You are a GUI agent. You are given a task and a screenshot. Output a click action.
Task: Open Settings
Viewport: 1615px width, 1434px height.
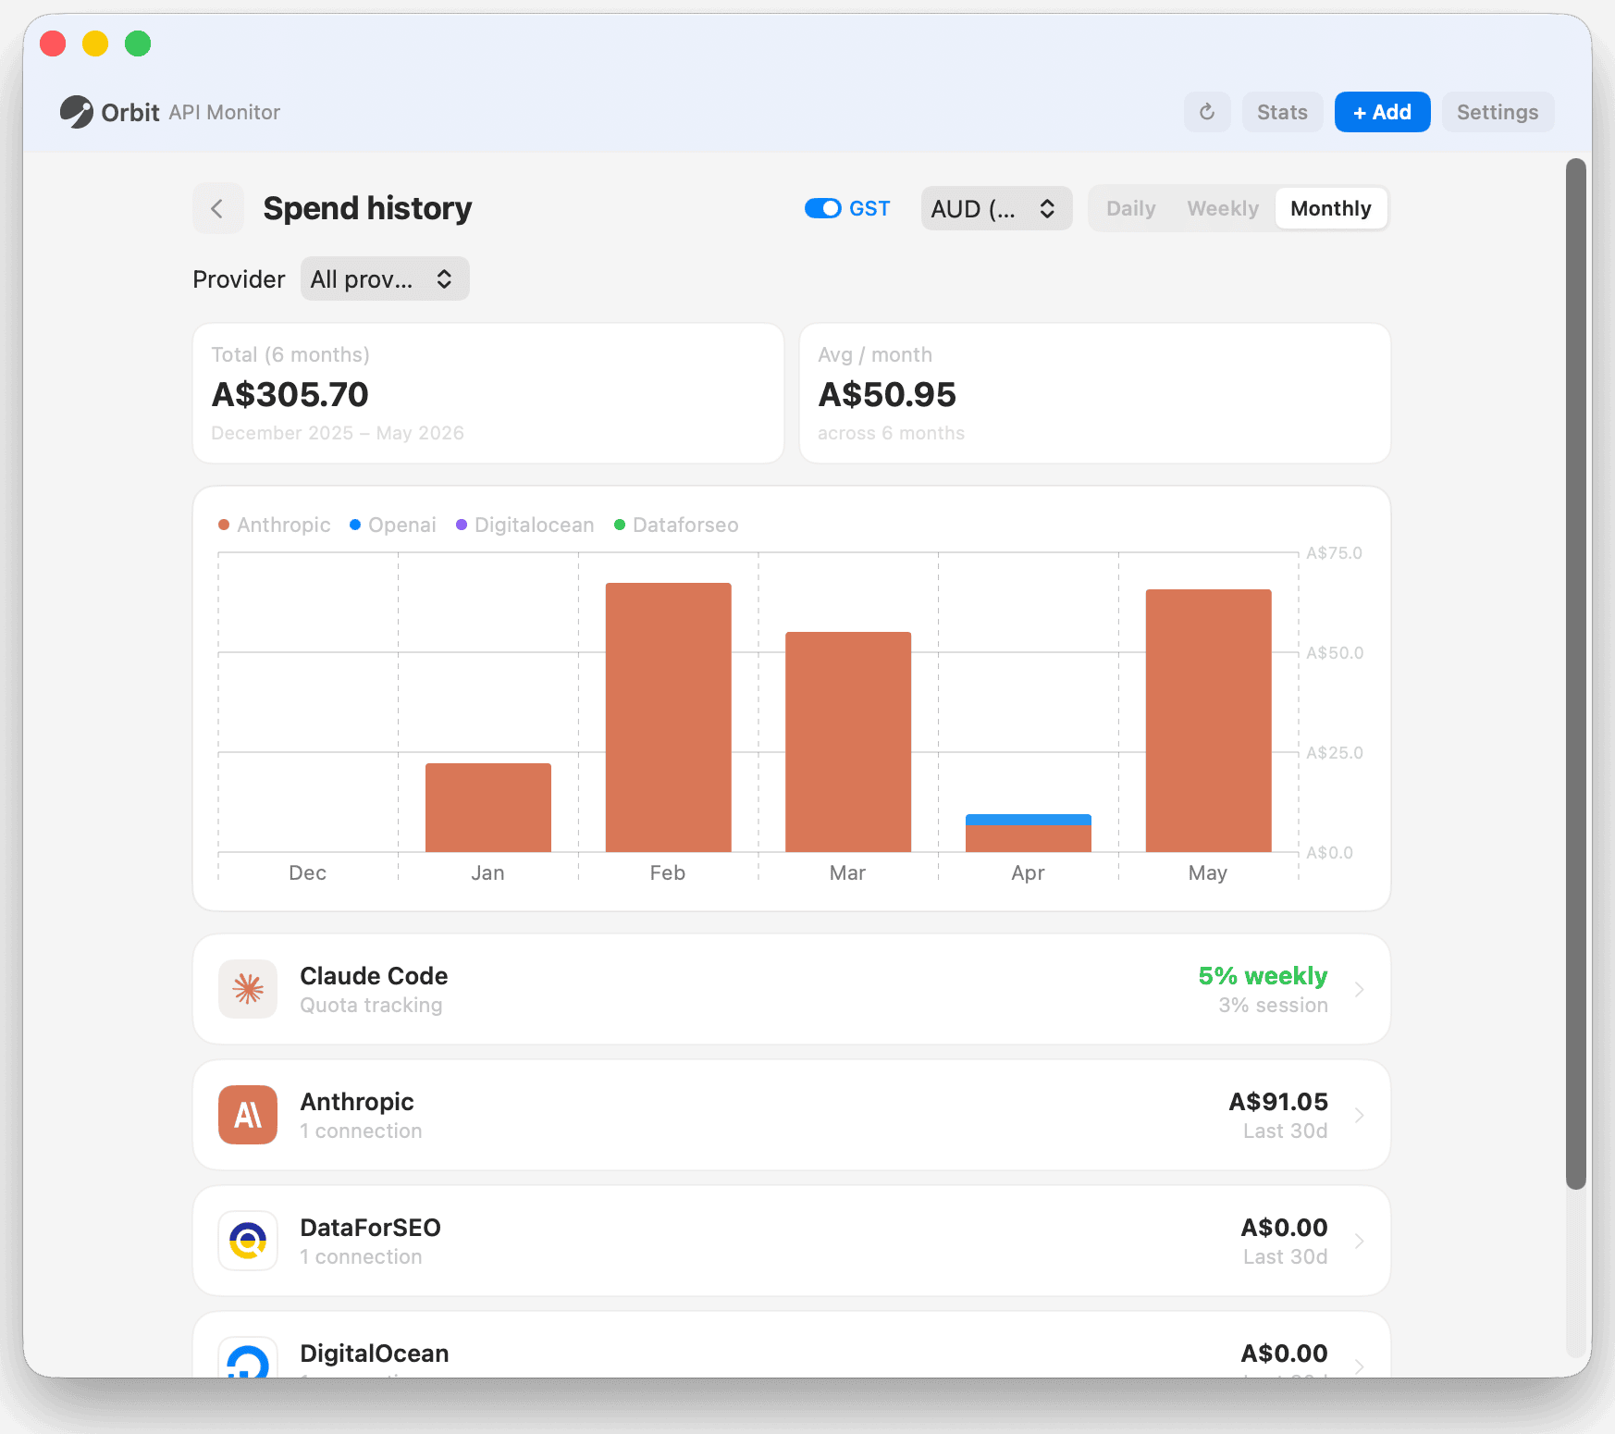pos(1498,112)
